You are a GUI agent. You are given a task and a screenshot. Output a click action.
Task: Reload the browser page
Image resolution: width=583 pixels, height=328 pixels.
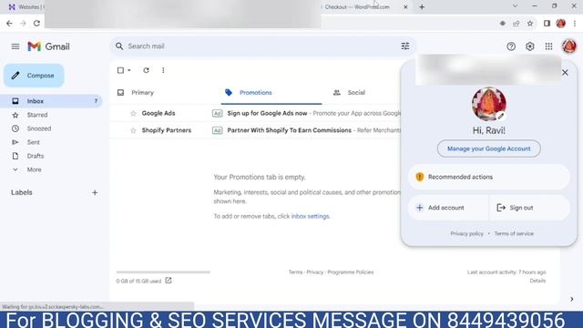coord(36,23)
